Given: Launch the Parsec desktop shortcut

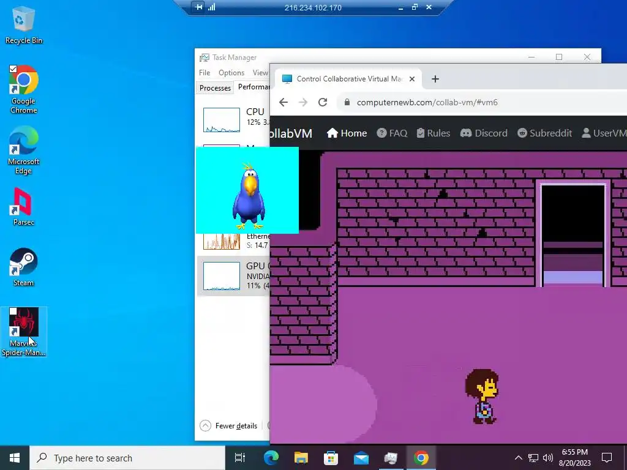Looking at the screenshot, I should click(x=23, y=207).
